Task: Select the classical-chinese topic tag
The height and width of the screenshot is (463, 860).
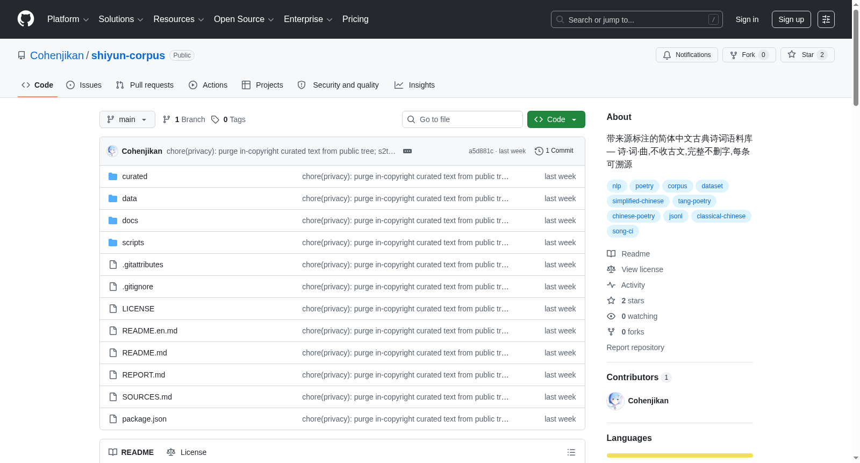Action: coord(721,216)
